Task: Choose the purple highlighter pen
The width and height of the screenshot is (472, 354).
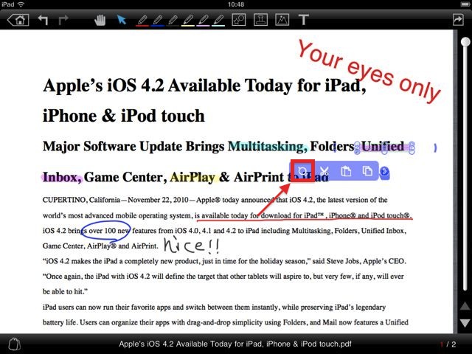Action: coord(204,21)
